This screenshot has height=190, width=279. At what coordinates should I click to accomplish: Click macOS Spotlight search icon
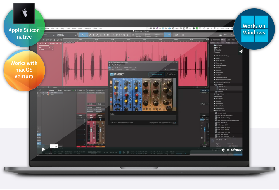(x=232, y=28)
